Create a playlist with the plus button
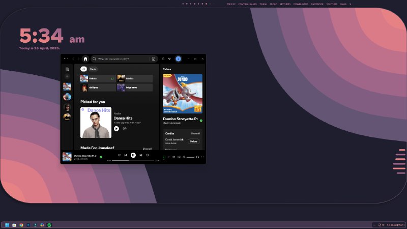This screenshot has height=229, width=407. coord(67,76)
